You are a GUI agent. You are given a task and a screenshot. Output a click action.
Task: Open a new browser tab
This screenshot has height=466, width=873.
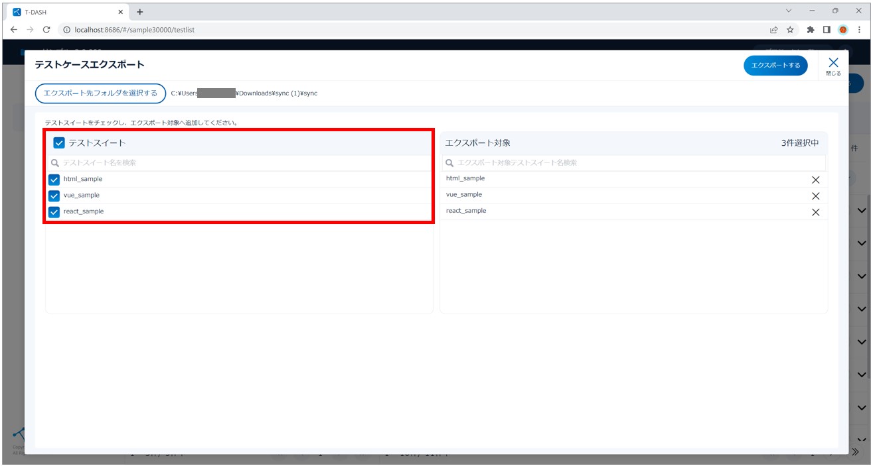(x=140, y=12)
